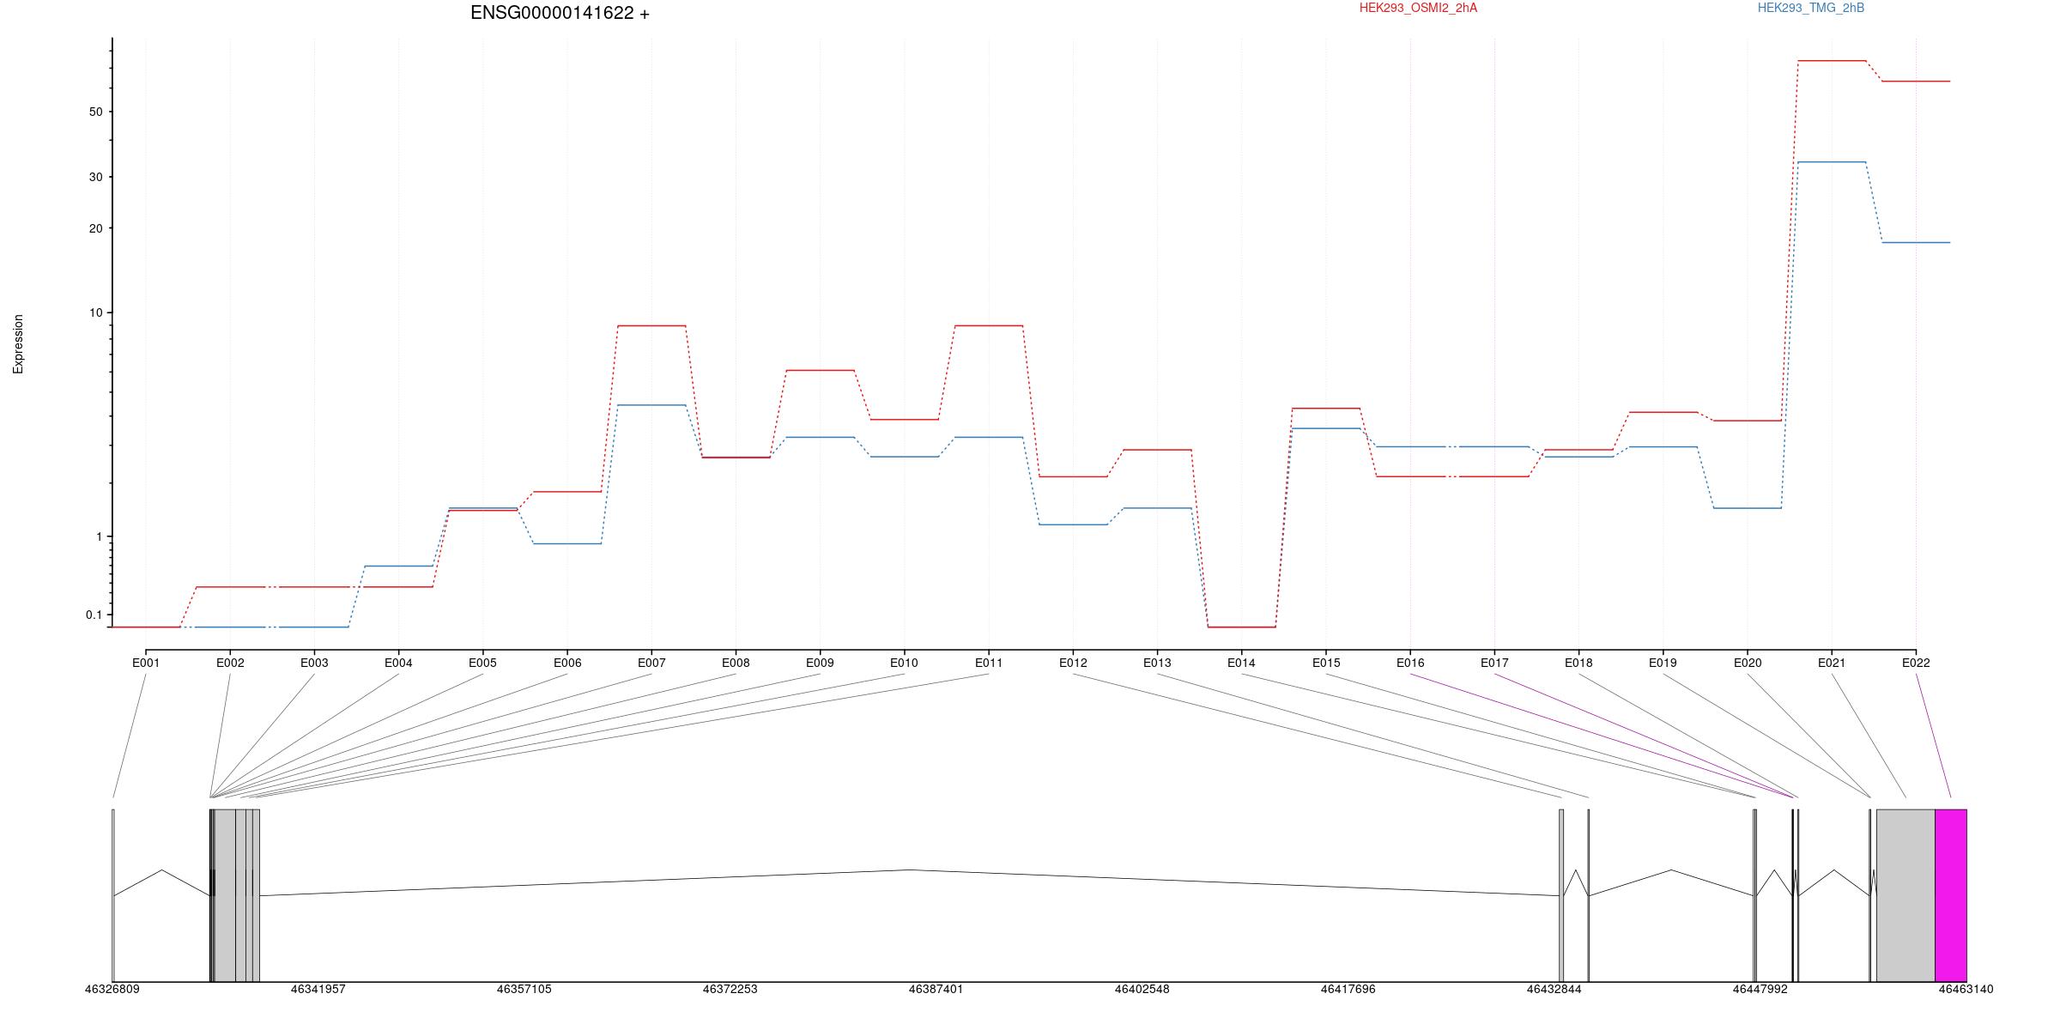Click exon label E001

coord(146,663)
